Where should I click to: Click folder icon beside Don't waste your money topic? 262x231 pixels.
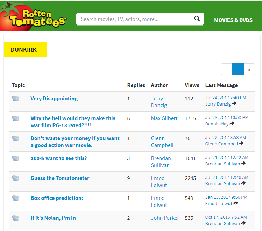click(x=15, y=138)
